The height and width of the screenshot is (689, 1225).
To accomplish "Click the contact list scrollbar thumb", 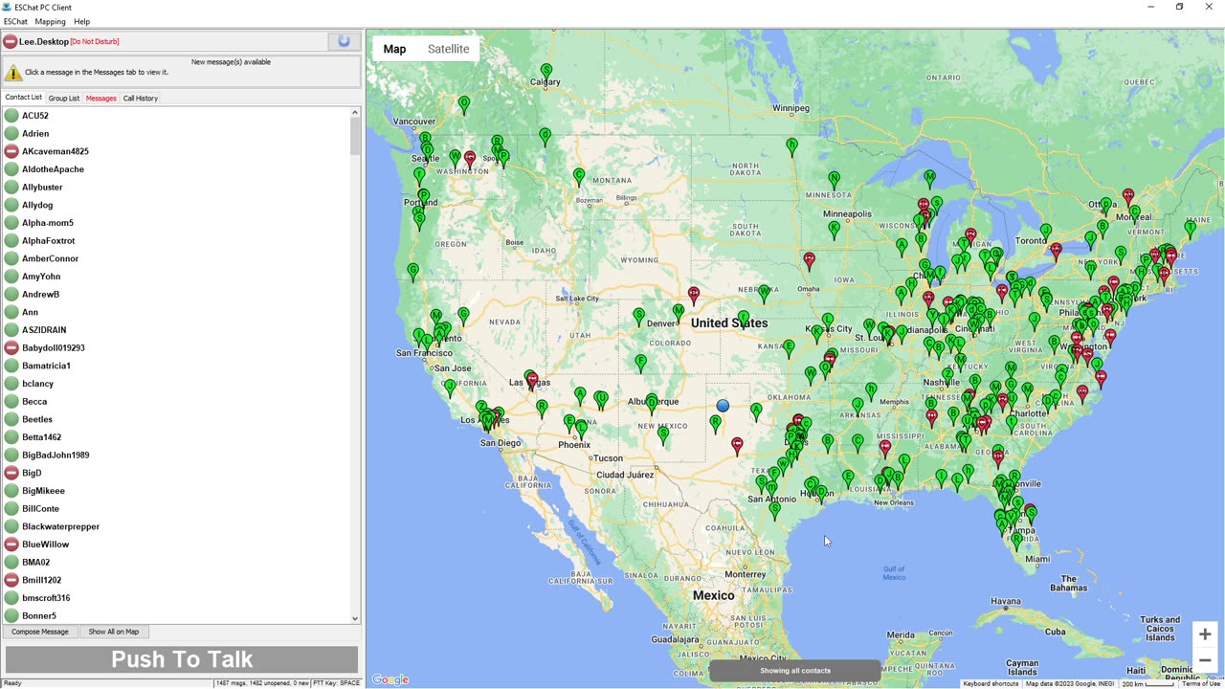I will tap(355, 137).
